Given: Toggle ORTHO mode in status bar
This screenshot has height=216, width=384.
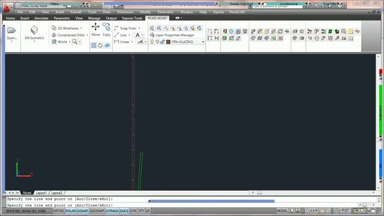Looking at the screenshot, I should pyautogui.click(x=59, y=211).
